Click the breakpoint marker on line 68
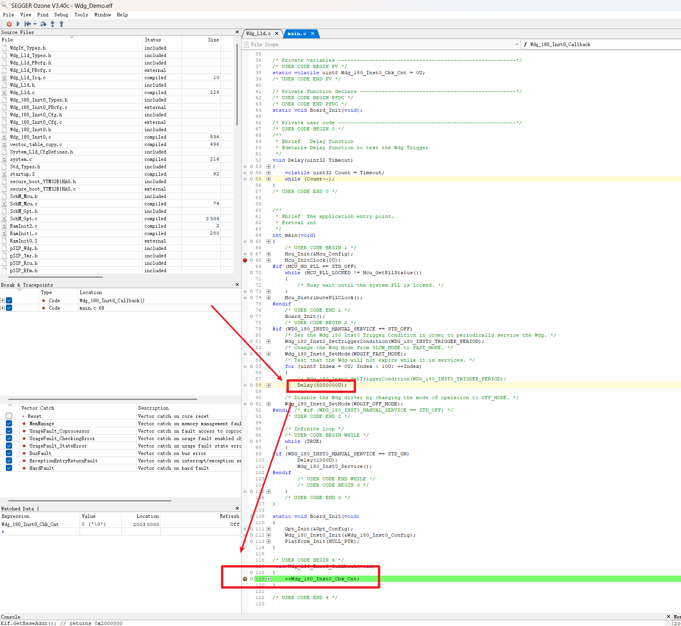Viewport: 681px width, 626px height. [245, 260]
